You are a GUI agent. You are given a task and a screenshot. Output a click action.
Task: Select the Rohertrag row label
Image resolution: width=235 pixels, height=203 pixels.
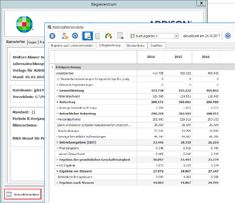coord(66,102)
